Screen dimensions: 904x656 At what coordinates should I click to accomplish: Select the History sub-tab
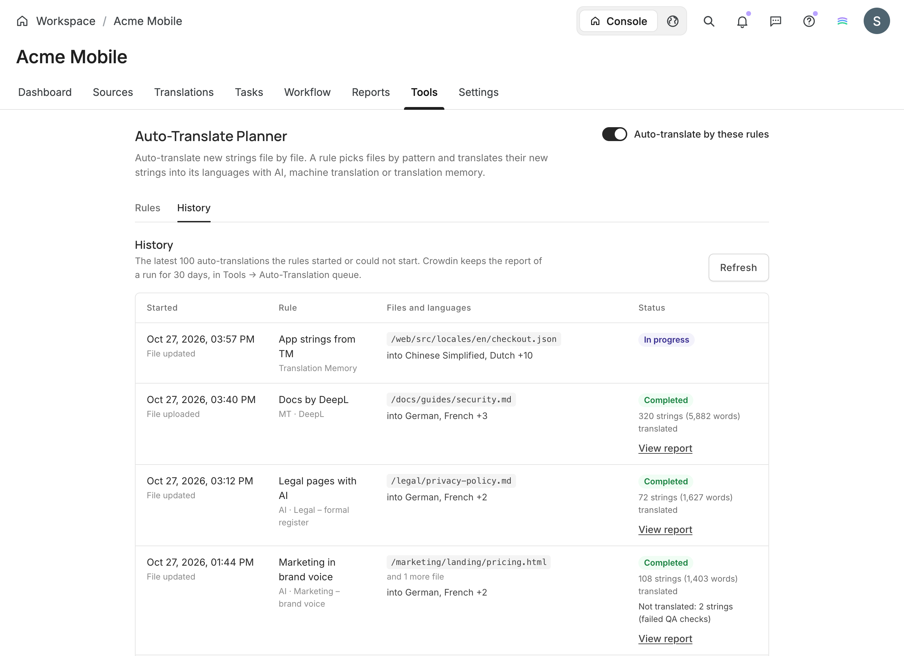coord(194,208)
